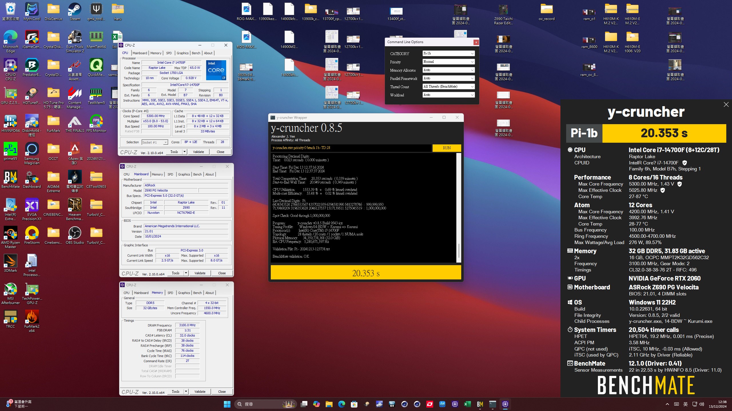
Task: Open the AIDA64 Extreme desktop icon
Action: (53, 181)
